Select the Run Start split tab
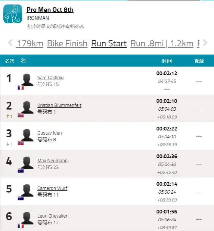 coord(109,43)
